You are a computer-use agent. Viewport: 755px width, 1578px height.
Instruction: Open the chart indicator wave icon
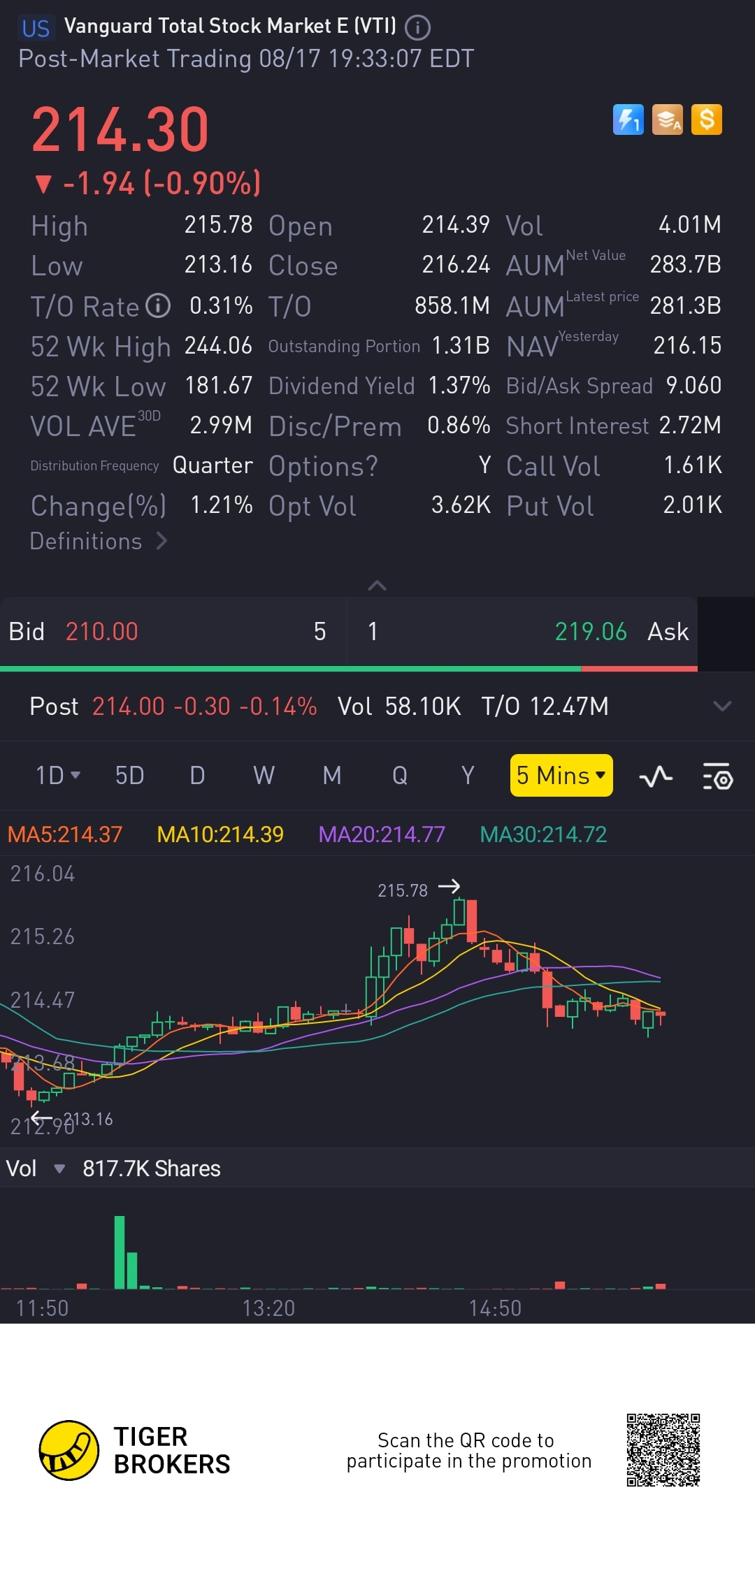[x=656, y=776]
